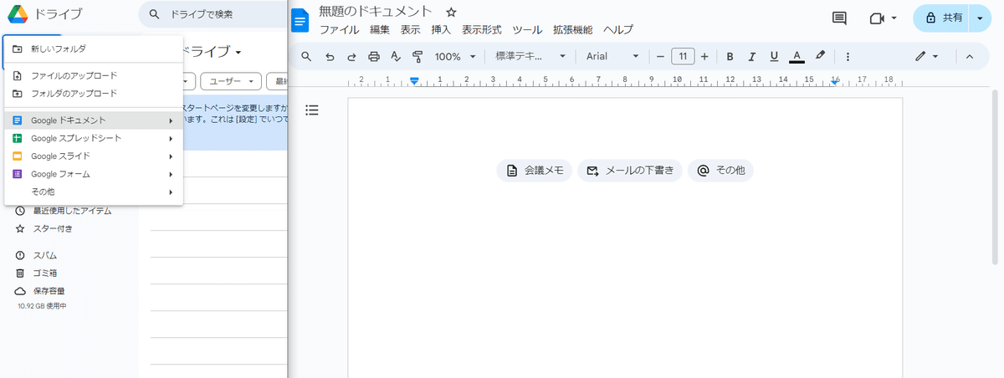
Task: Click the search magnifier in Drive search box
Action: pyautogui.click(x=154, y=14)
